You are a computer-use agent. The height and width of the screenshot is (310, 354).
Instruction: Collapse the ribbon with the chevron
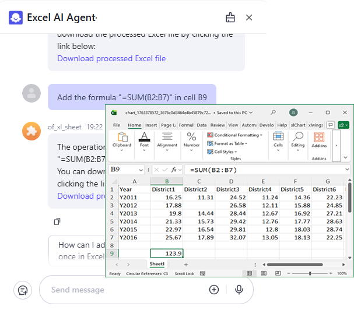pyautogui.click(x=345, y=157)
